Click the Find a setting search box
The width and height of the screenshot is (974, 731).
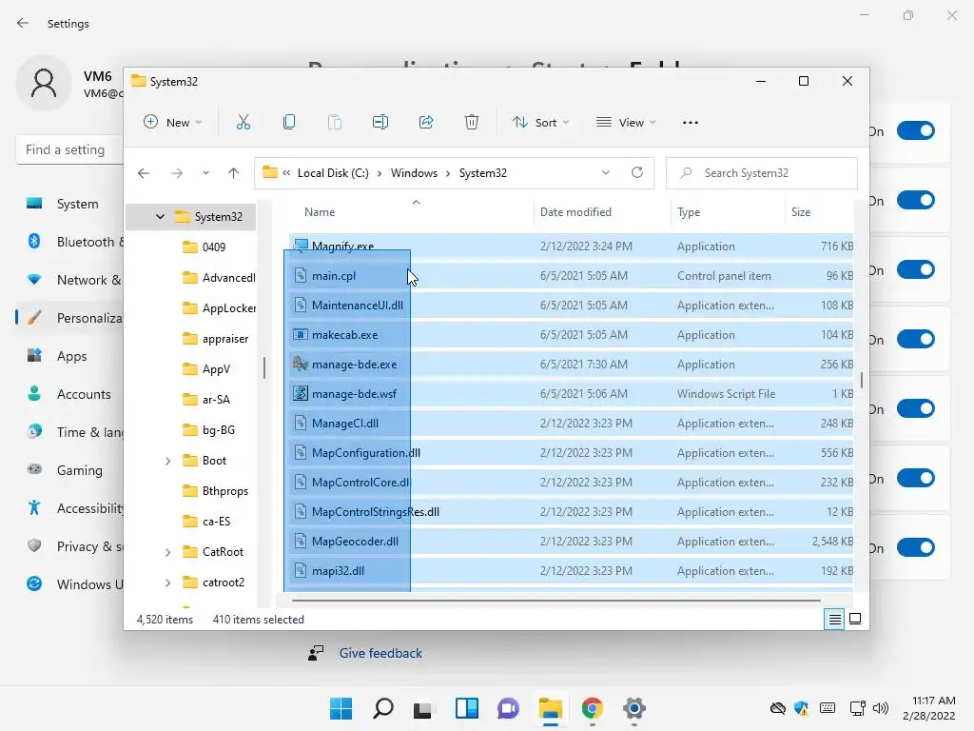click(x=69, y=149)
